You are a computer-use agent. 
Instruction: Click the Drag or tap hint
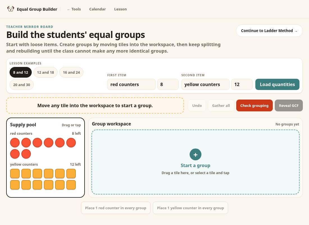[x=71, y=125]
